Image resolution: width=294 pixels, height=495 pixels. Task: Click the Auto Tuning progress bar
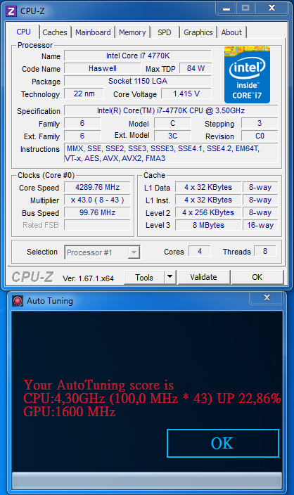pyautogui.click(x=146, y=481)
